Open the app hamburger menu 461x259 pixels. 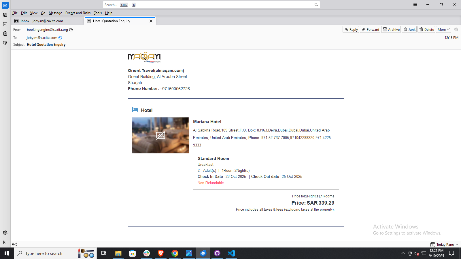(x=415, y=5)
